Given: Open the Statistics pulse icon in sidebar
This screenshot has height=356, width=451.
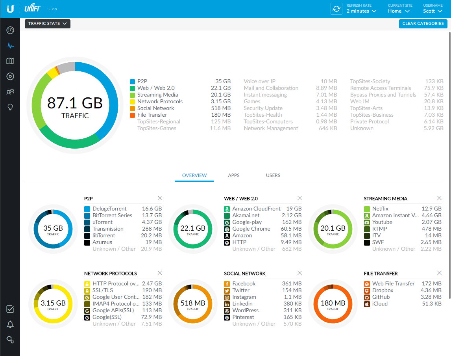Looking at the screenshot, I should click(10, 46).
